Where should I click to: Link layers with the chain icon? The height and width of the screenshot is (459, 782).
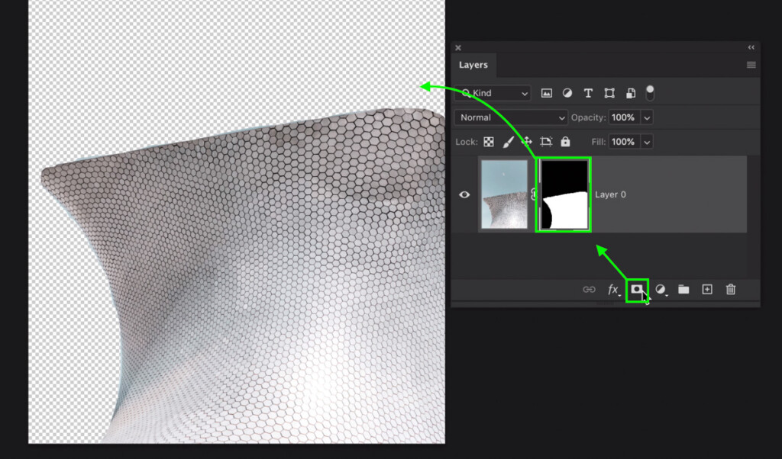(590, 290)
